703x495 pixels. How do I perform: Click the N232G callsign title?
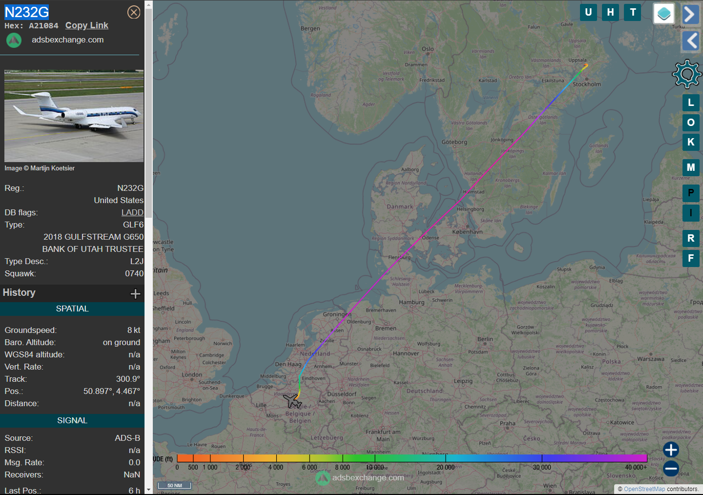(27, 12)
